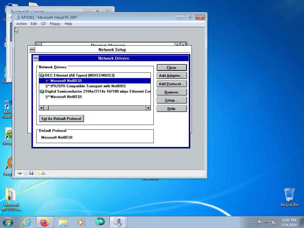Open the Floppy menu
Screen dimensions: 304x228
pyautogui.click(x=55, y=24)
